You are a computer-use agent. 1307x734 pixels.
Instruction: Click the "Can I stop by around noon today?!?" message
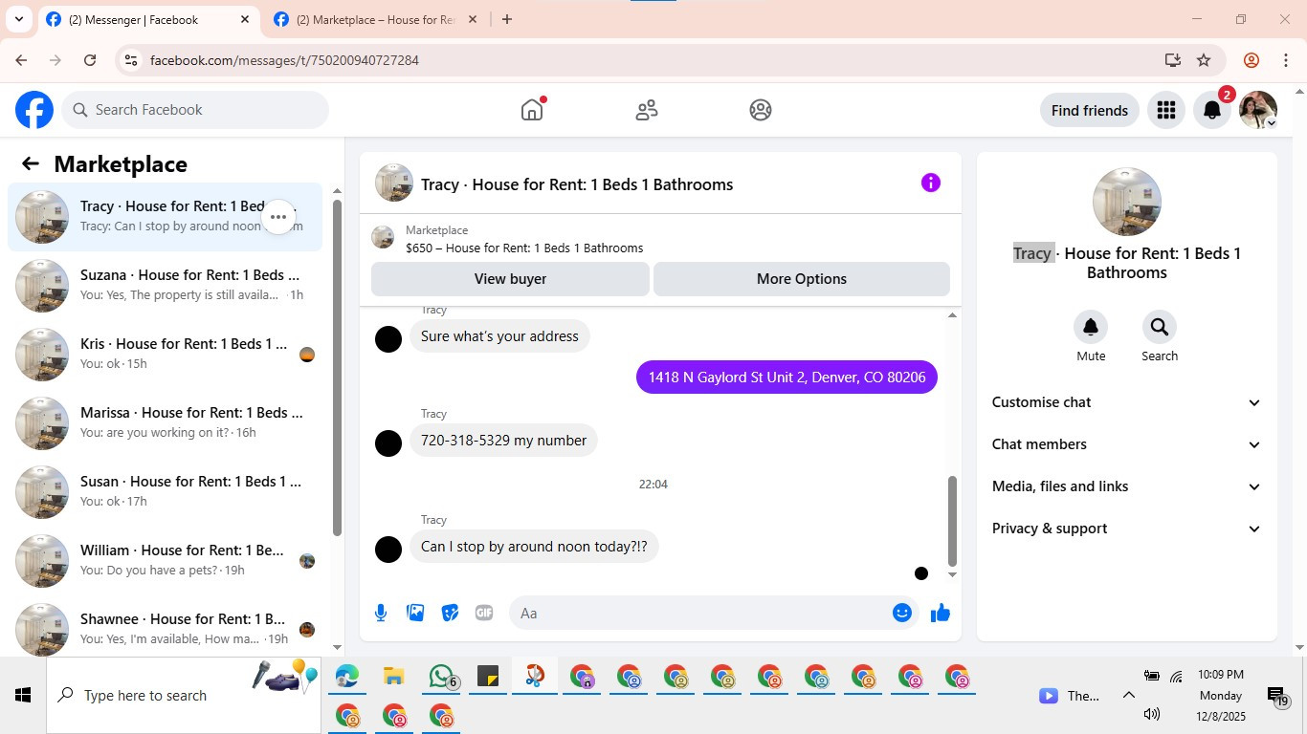tap(534, 547)
